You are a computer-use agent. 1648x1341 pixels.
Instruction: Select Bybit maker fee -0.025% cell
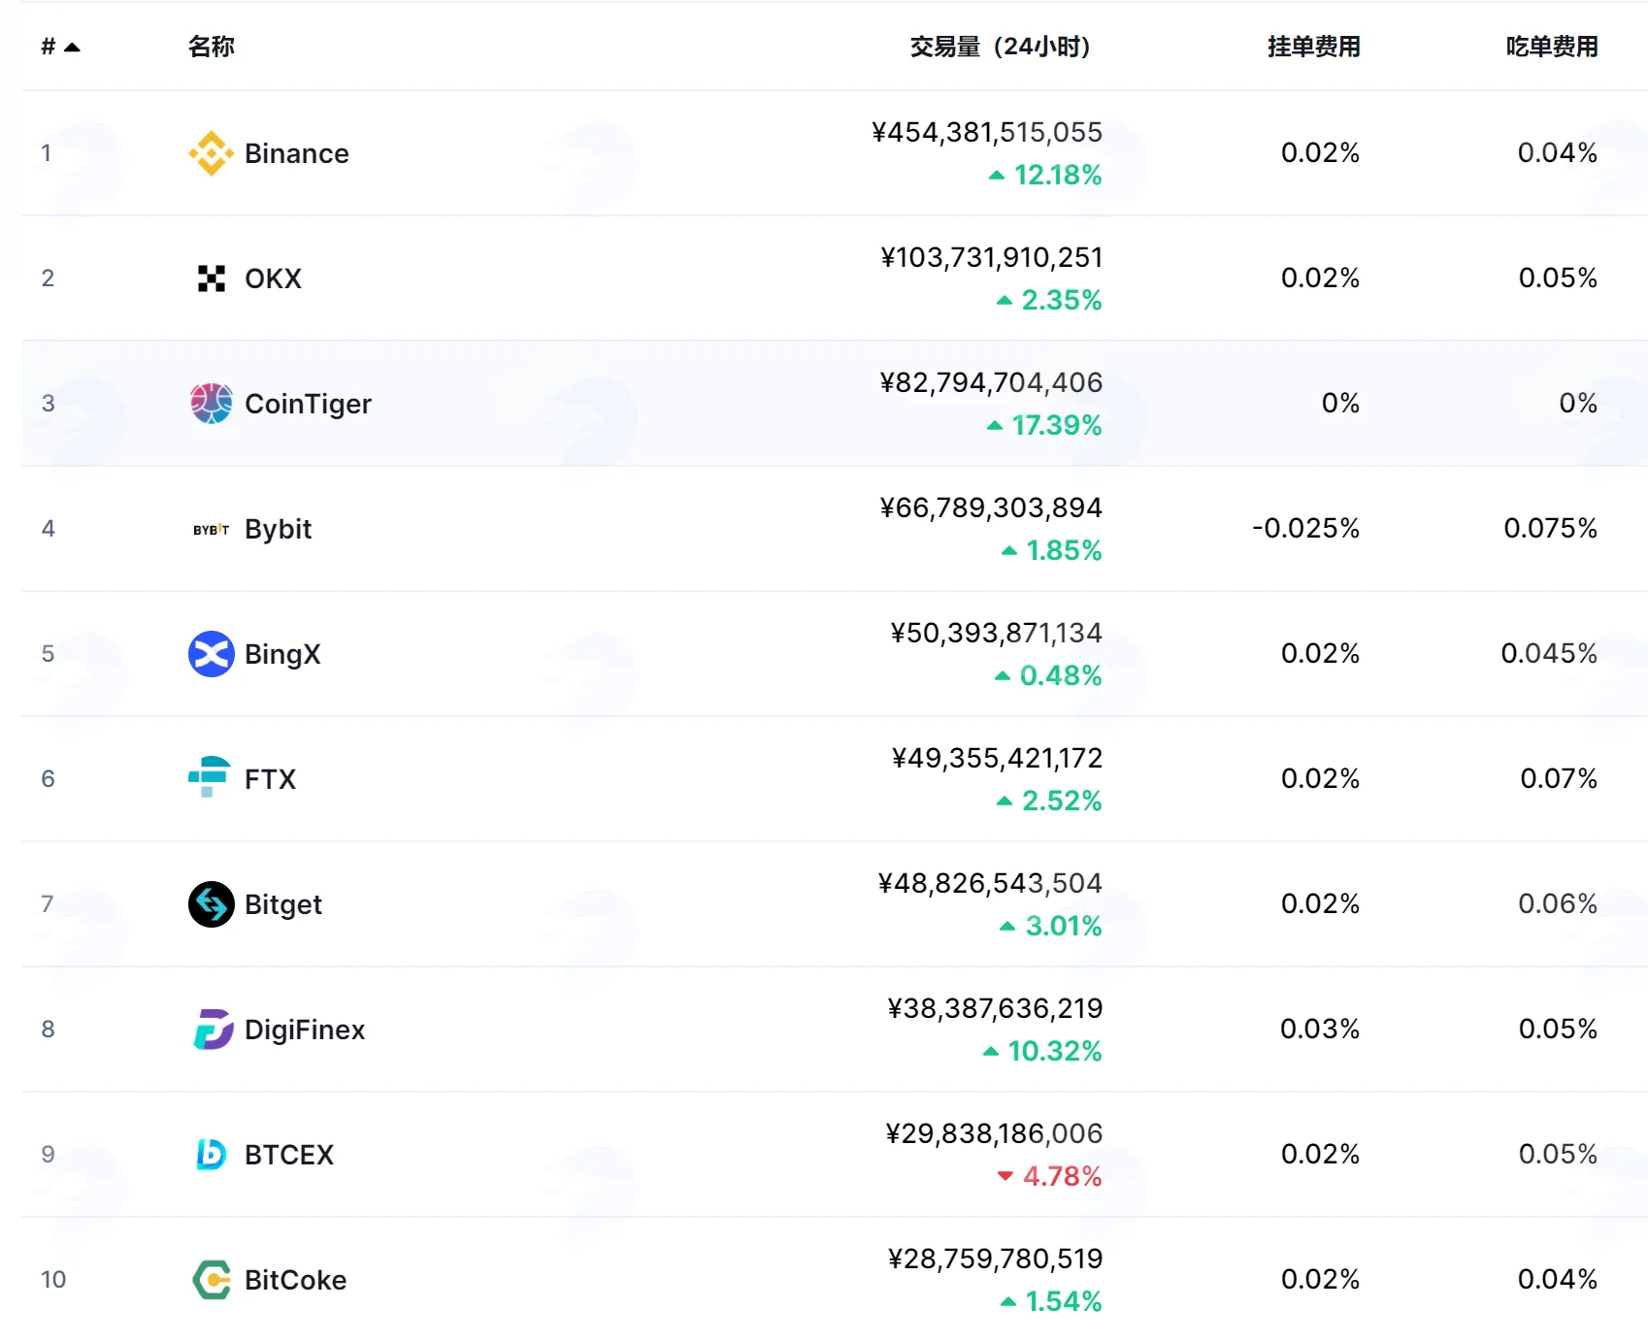[x=1305, y=528]
